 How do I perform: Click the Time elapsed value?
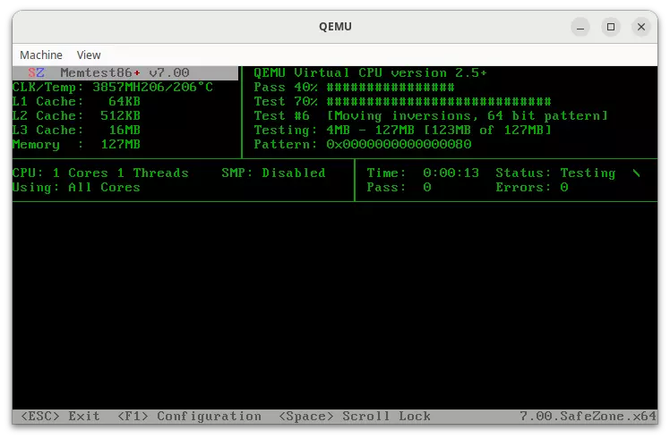[451, 173]
